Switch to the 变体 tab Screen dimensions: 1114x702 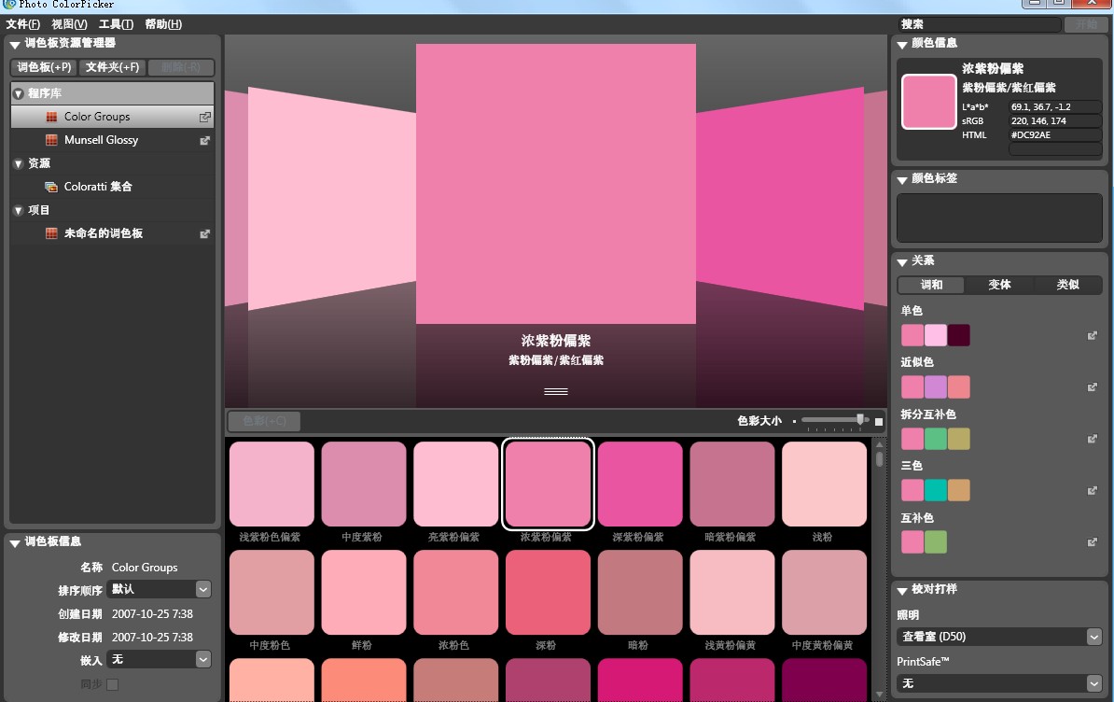click(999, 285)
